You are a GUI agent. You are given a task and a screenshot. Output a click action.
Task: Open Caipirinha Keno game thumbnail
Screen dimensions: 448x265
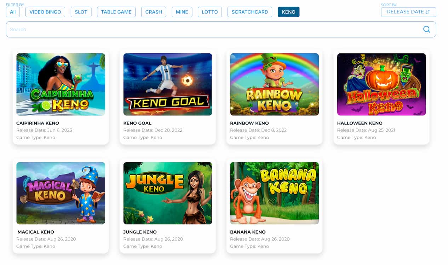(61, 84)
